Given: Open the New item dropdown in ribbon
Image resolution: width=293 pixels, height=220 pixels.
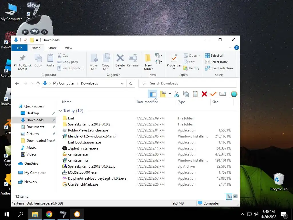Looking at the screenshot, I should point(159,55).
